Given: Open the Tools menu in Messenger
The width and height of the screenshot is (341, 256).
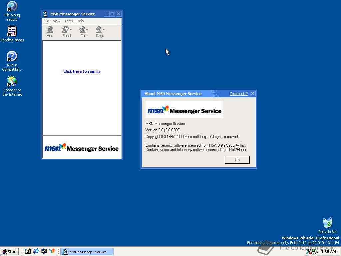Looking at the screenshot, I should [69, 21].
